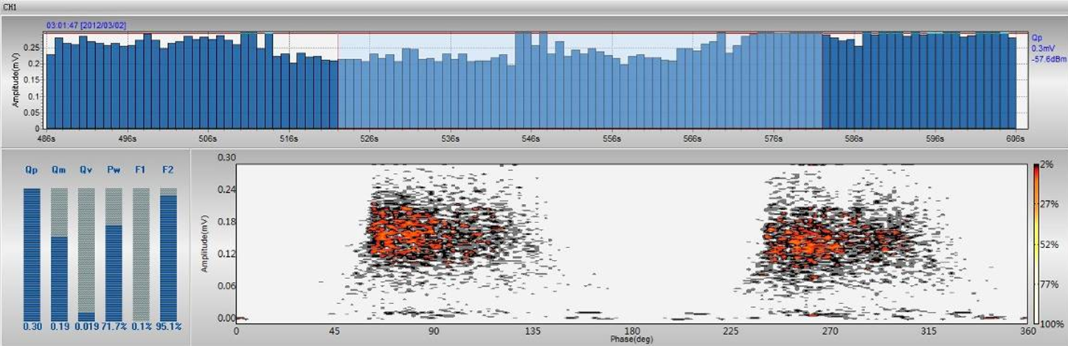Select the 100% color scale label
The width and height of the screenshot is (1068, 346).
1052,325
